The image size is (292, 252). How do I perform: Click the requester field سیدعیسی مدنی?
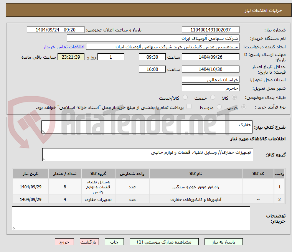(162, 46)
